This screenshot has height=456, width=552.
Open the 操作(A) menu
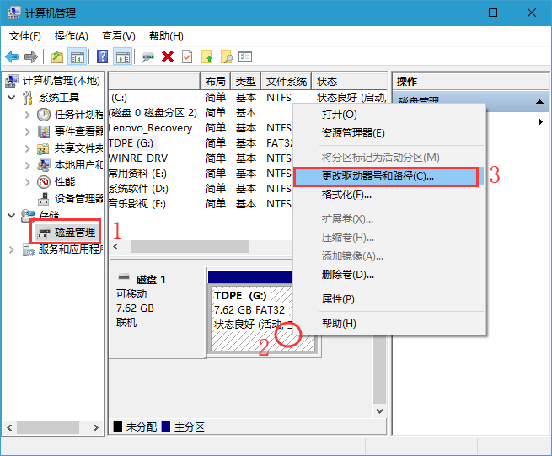pyautogui.click(x=71, y=36)
